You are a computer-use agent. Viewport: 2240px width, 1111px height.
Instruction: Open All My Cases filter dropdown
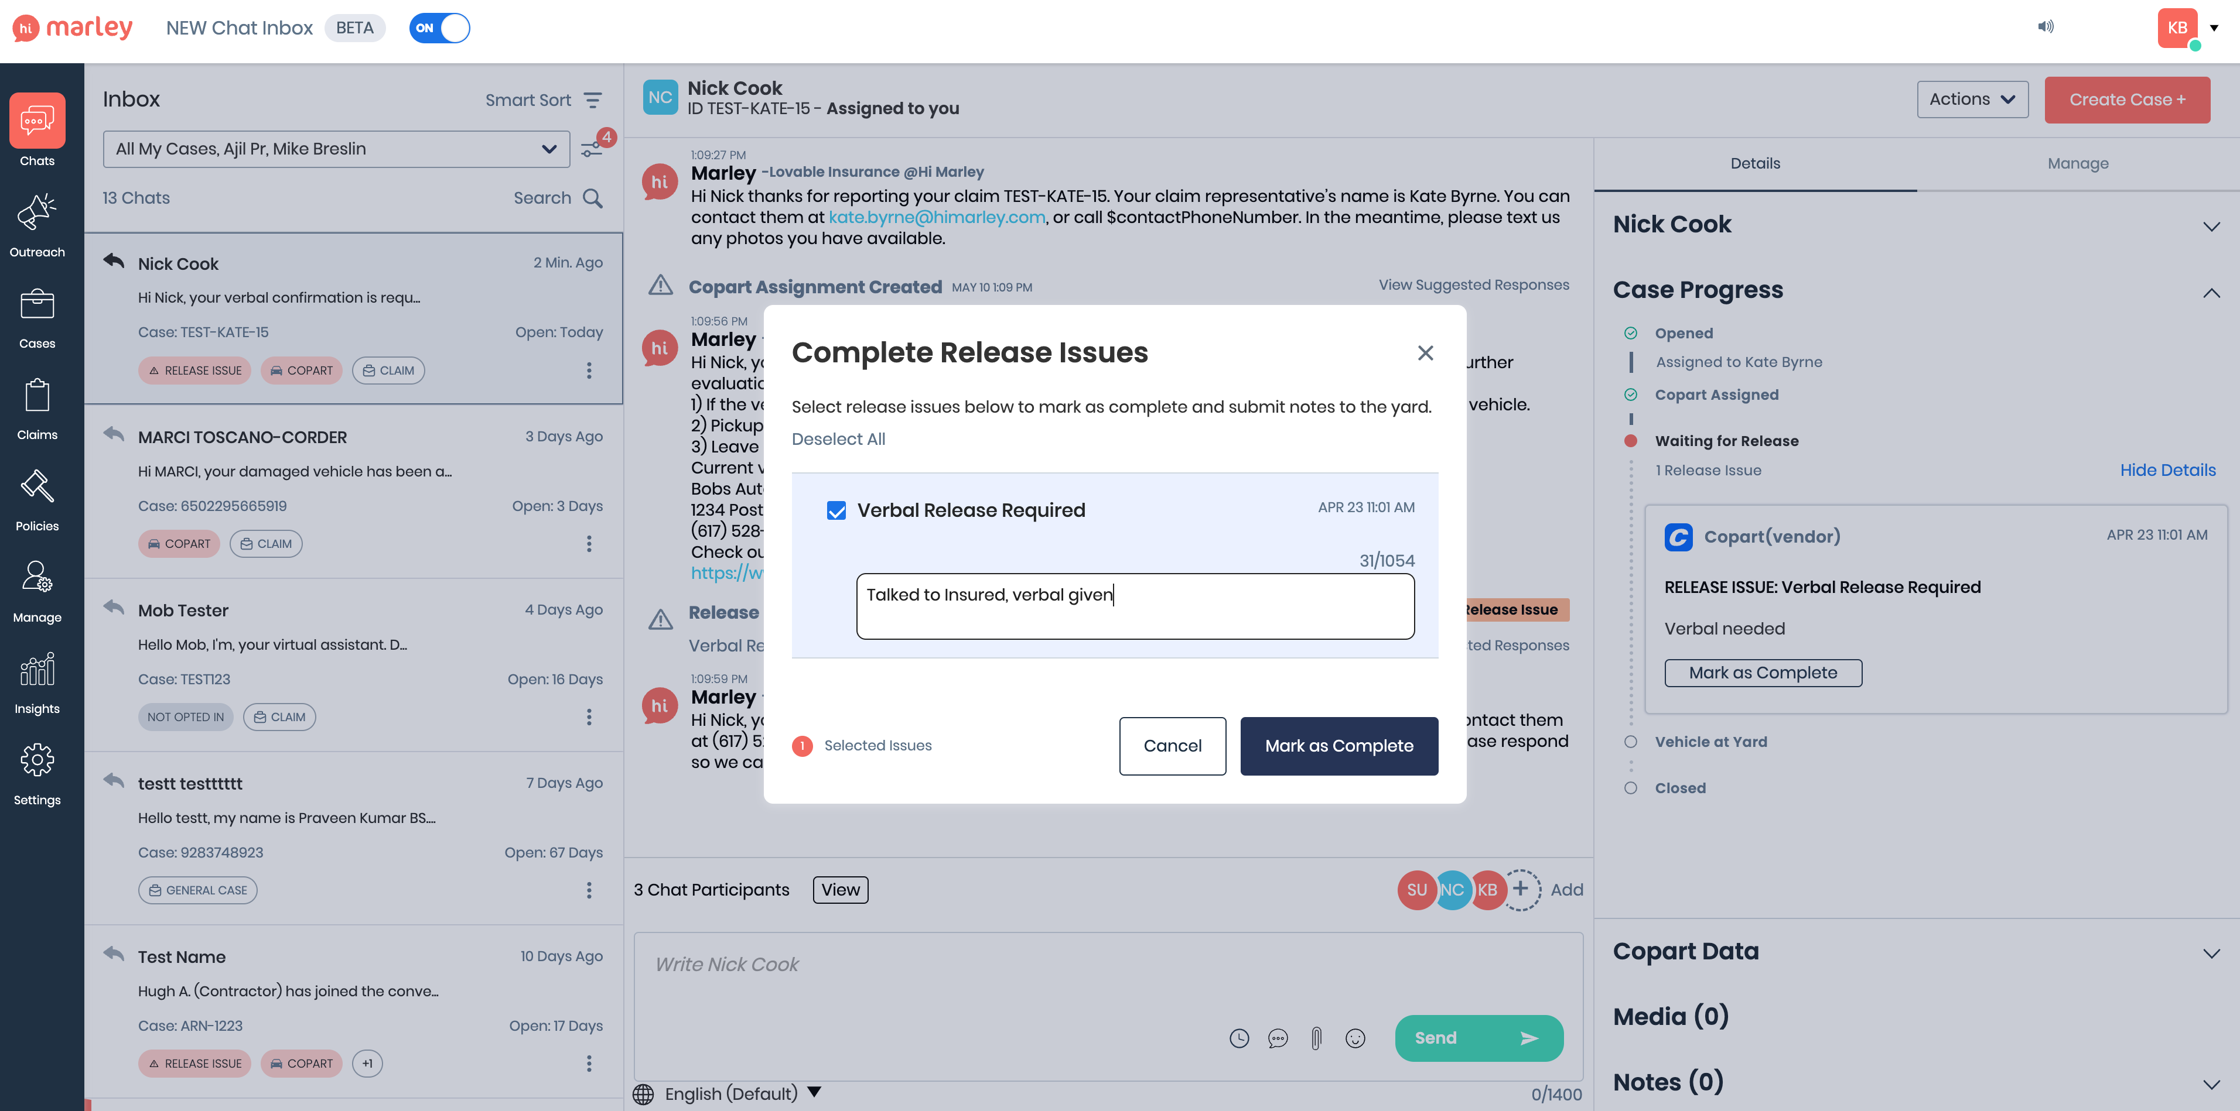click(x=336, y=149)
